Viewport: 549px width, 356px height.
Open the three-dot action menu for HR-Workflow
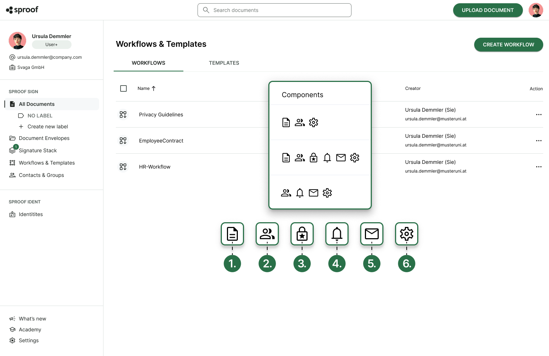[x=539, y=167]
